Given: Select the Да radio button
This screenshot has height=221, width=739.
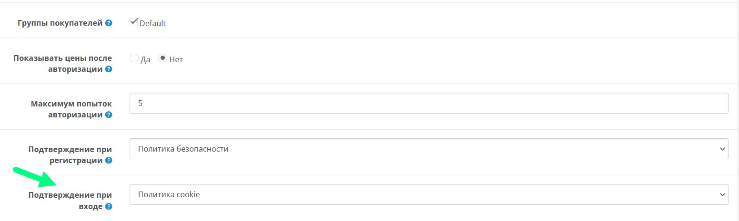Looking at the screenshot, I should (x=134, y=58).
